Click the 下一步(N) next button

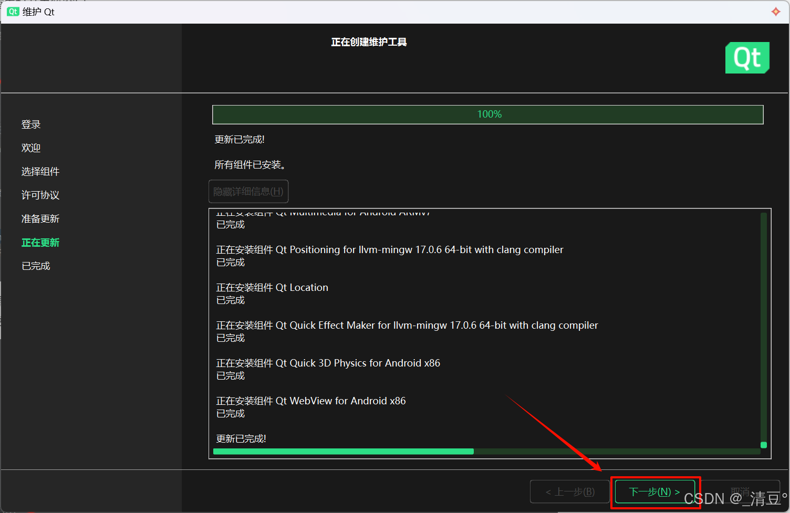pyautogui.click(x=655, y=491)
